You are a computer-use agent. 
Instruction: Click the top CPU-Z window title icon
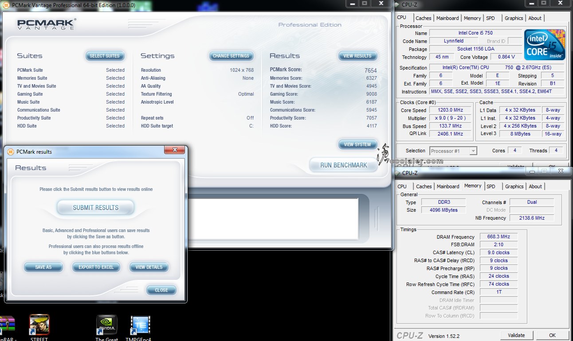tap(398, 4)
